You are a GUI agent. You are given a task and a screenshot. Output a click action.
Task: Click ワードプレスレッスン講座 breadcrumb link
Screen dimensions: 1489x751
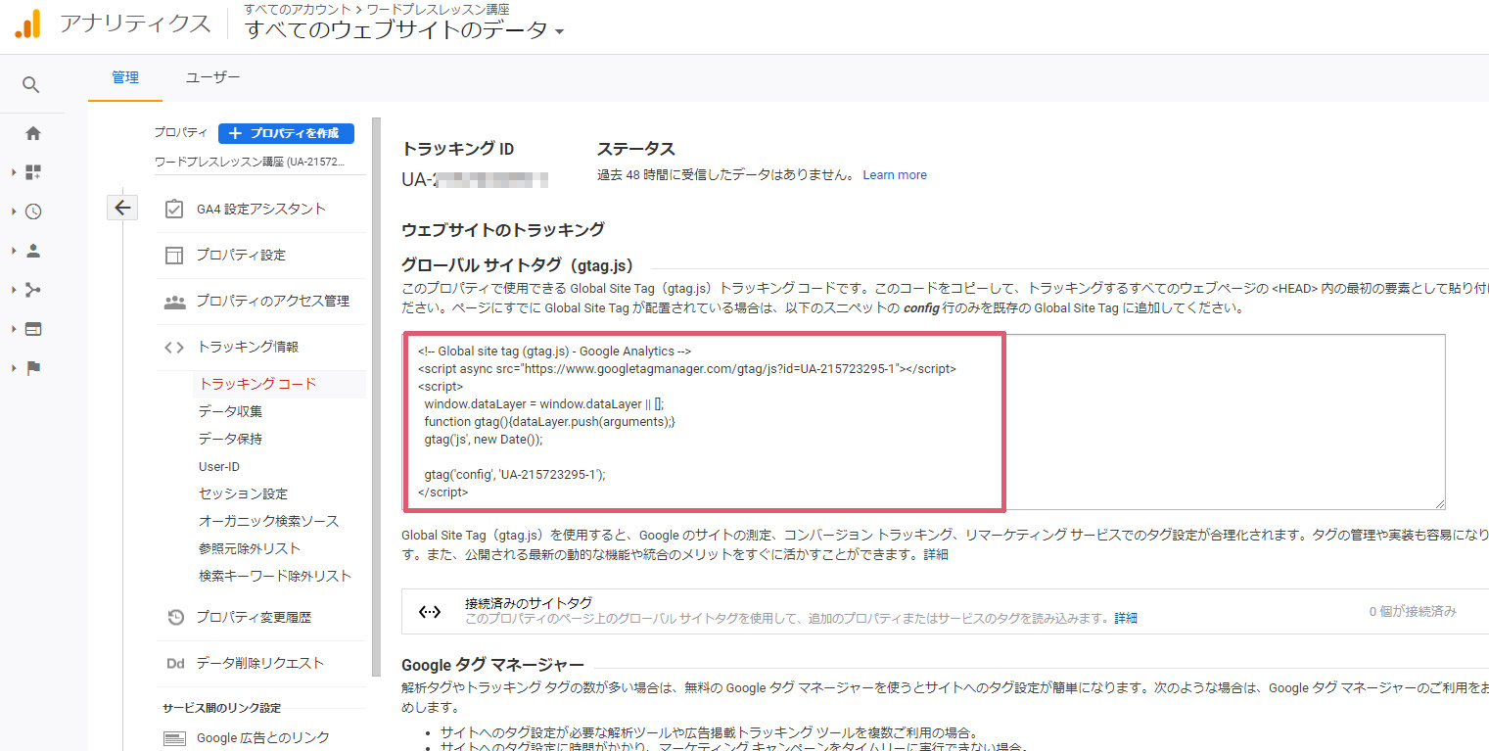click(438, 9)
